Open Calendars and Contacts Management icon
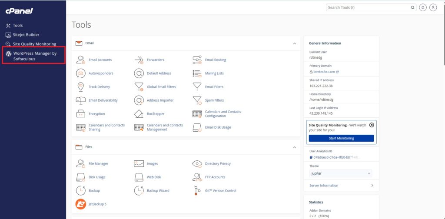The width and height of the screenshot is (445, 219). [x=139, y=127]
